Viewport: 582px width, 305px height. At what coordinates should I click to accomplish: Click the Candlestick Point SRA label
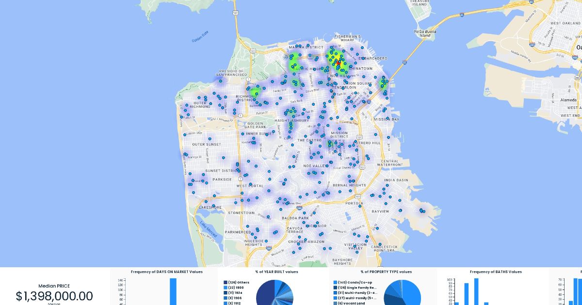click(x=384, y=249)
